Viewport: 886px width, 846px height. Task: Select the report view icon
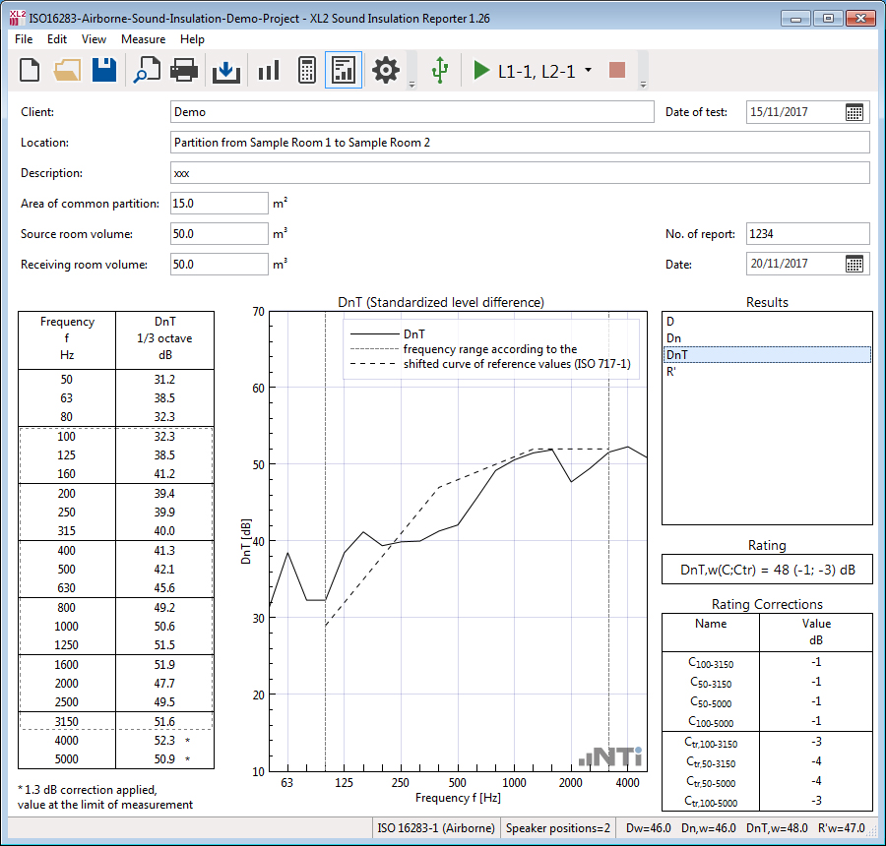pos(344,71)
